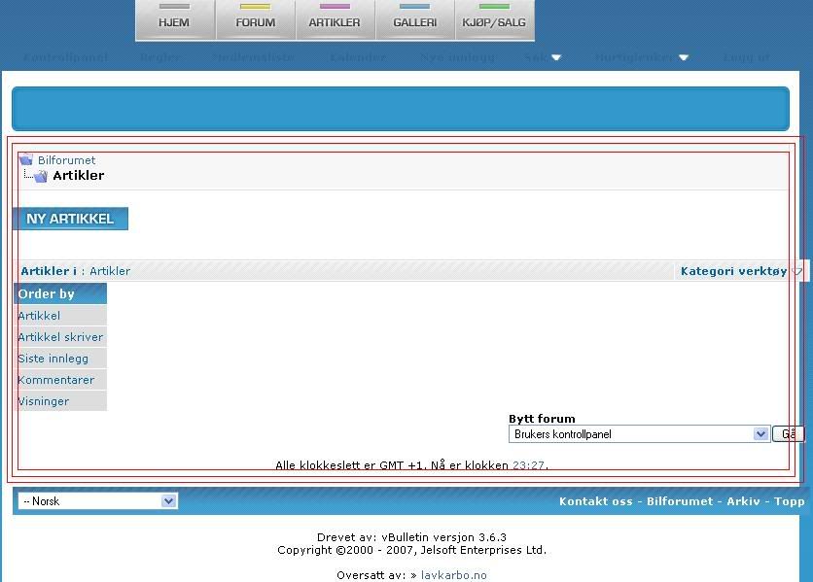Image resolution: width=813 pixels, height=582 pixels.
Task: Click the Gå button next to Bytt forum
Action: pyautogui.click(x=788, y=434)
